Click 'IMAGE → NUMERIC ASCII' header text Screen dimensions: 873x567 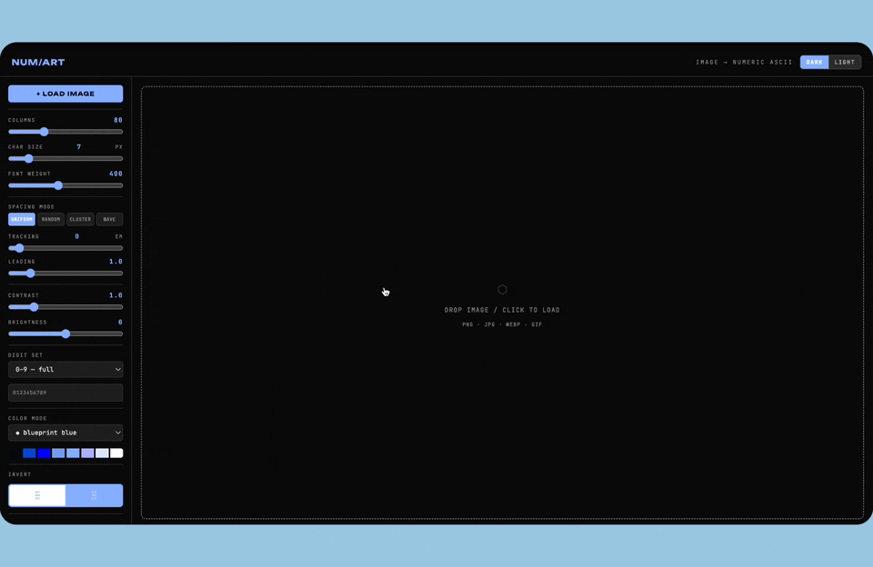(x=744, y=63)
